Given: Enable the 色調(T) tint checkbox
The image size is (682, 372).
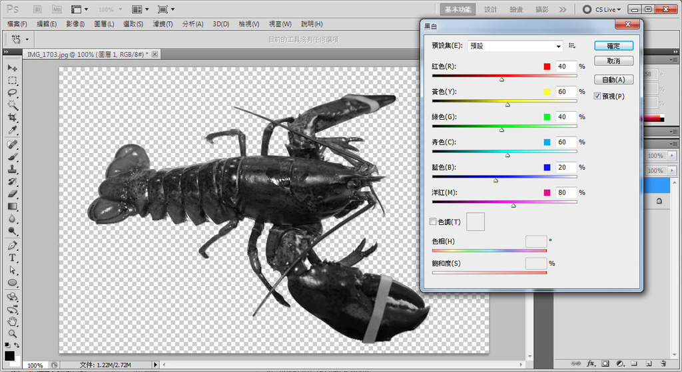Looking at the screenshot, I should pos(433,222).
